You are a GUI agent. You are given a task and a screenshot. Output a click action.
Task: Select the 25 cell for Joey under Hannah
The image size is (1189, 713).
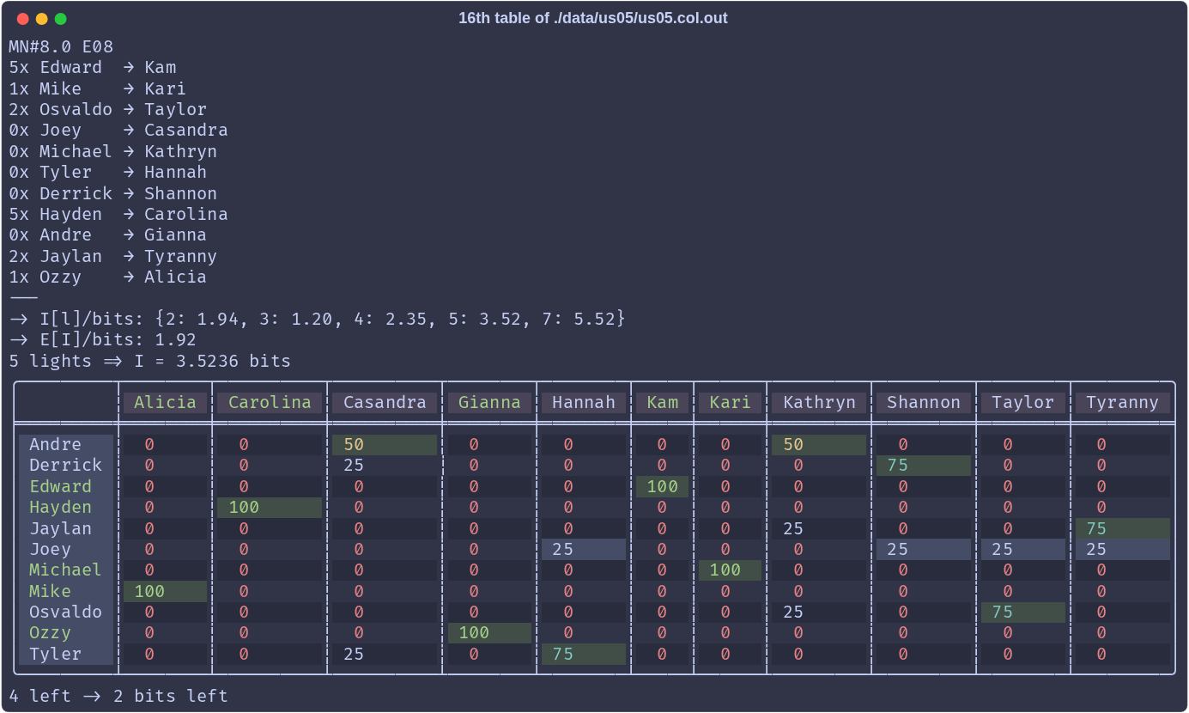[584, 549]
